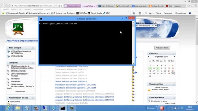Refresh the page from the address bar

[x=62, y=6]
